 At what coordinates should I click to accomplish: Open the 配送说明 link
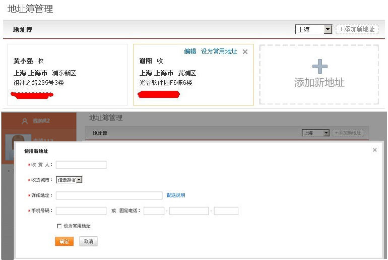[176, 195]
